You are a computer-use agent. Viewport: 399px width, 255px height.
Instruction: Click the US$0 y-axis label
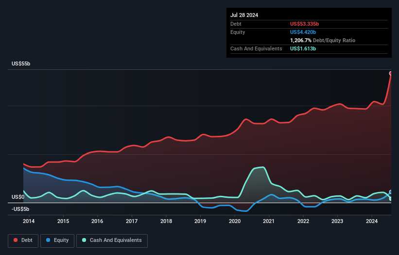(x=18, y=197)
